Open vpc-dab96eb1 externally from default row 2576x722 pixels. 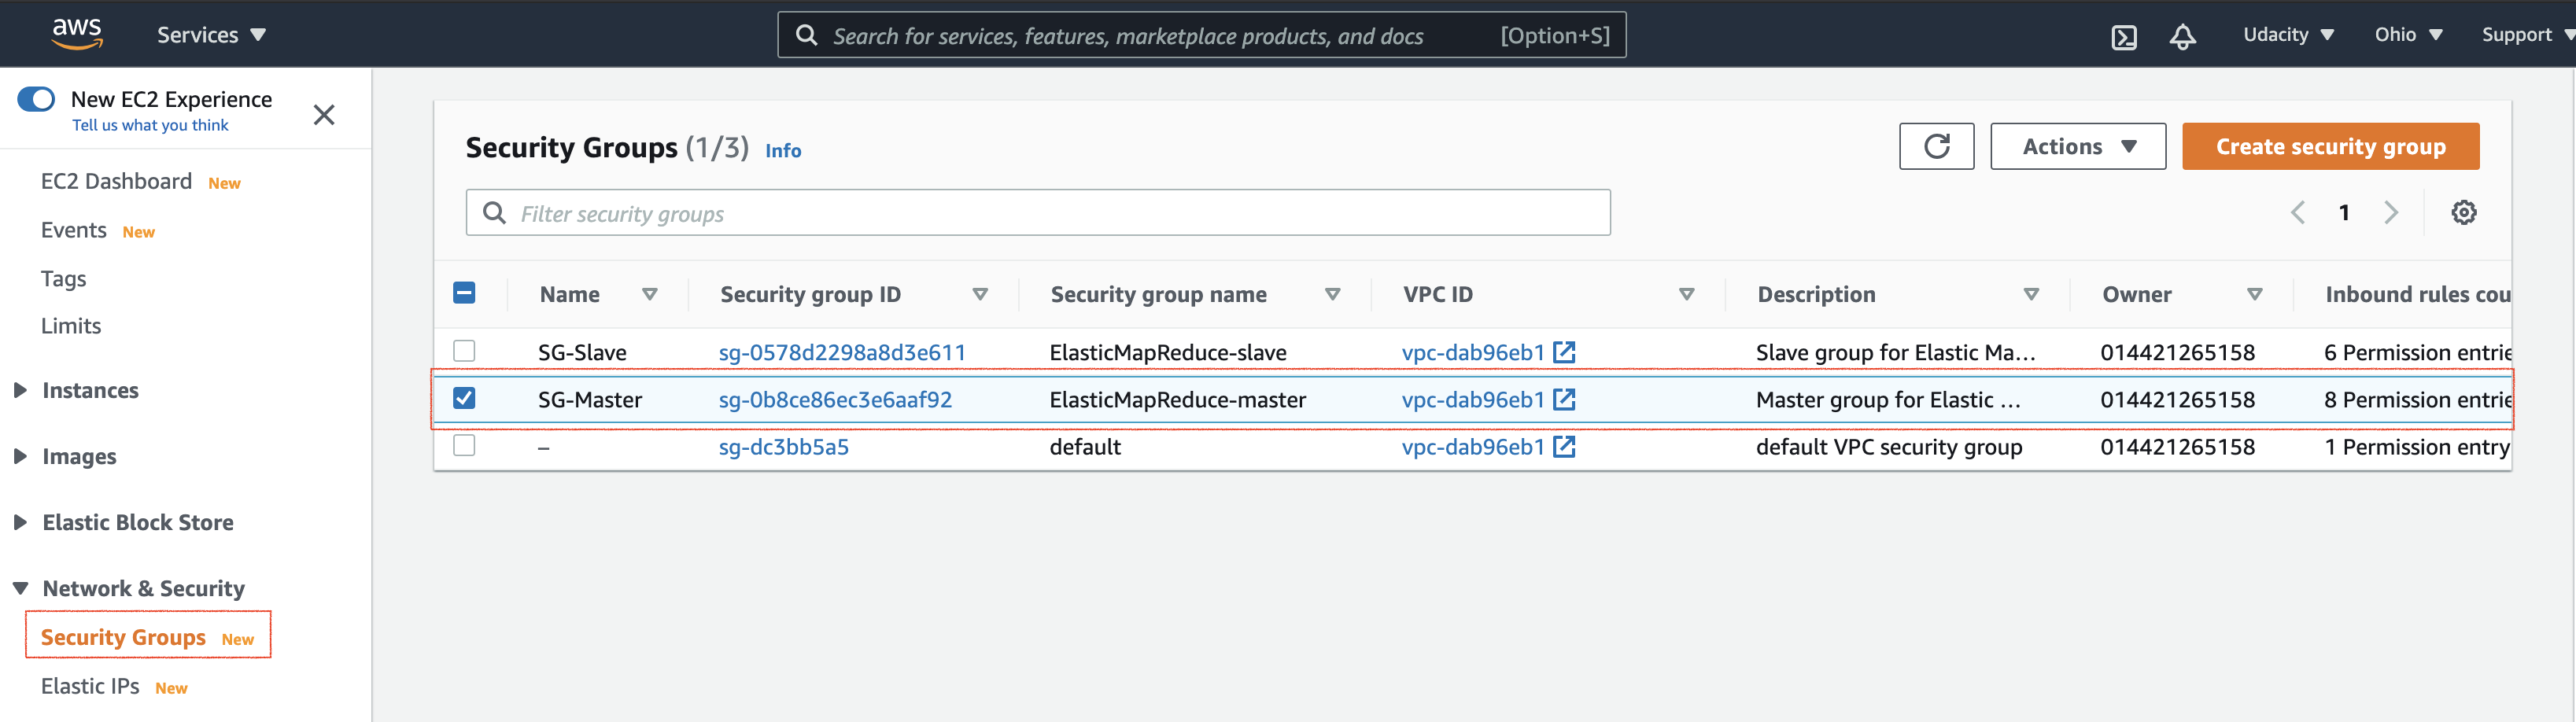1564,447
